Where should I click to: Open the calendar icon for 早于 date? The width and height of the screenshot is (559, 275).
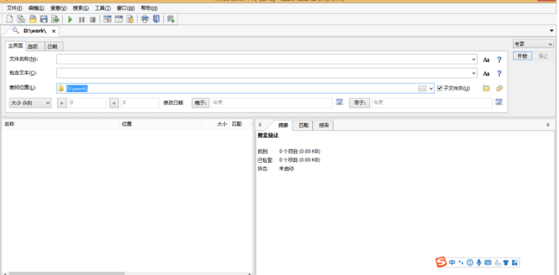498,102
